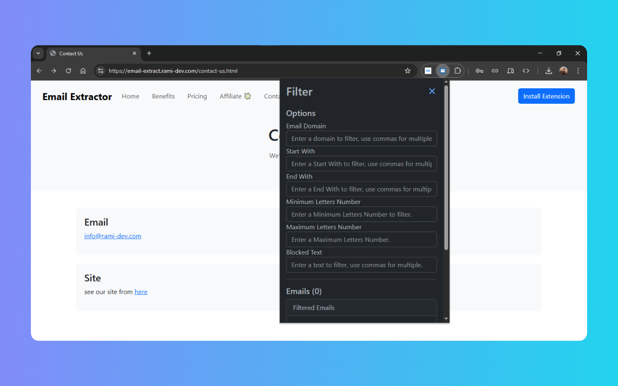Open the devices toolbar icon
This screenshot has height=386, width=618.
tap(510, 71)
